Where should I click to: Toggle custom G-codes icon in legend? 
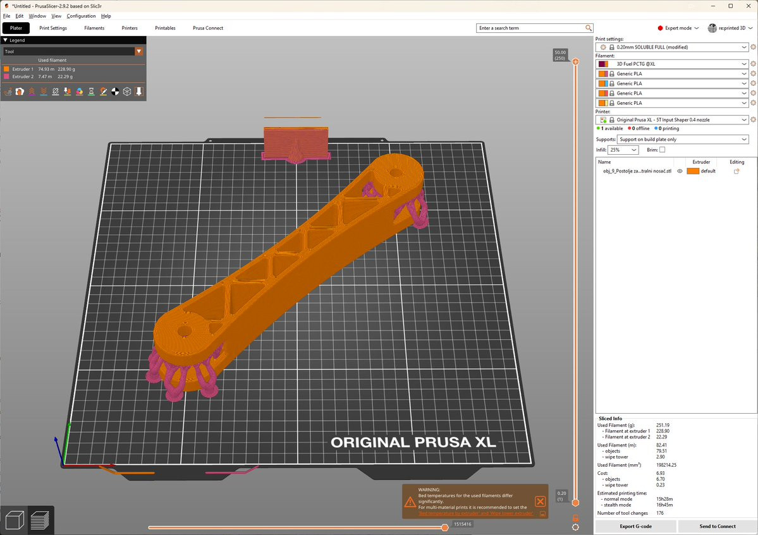(104, 91)
